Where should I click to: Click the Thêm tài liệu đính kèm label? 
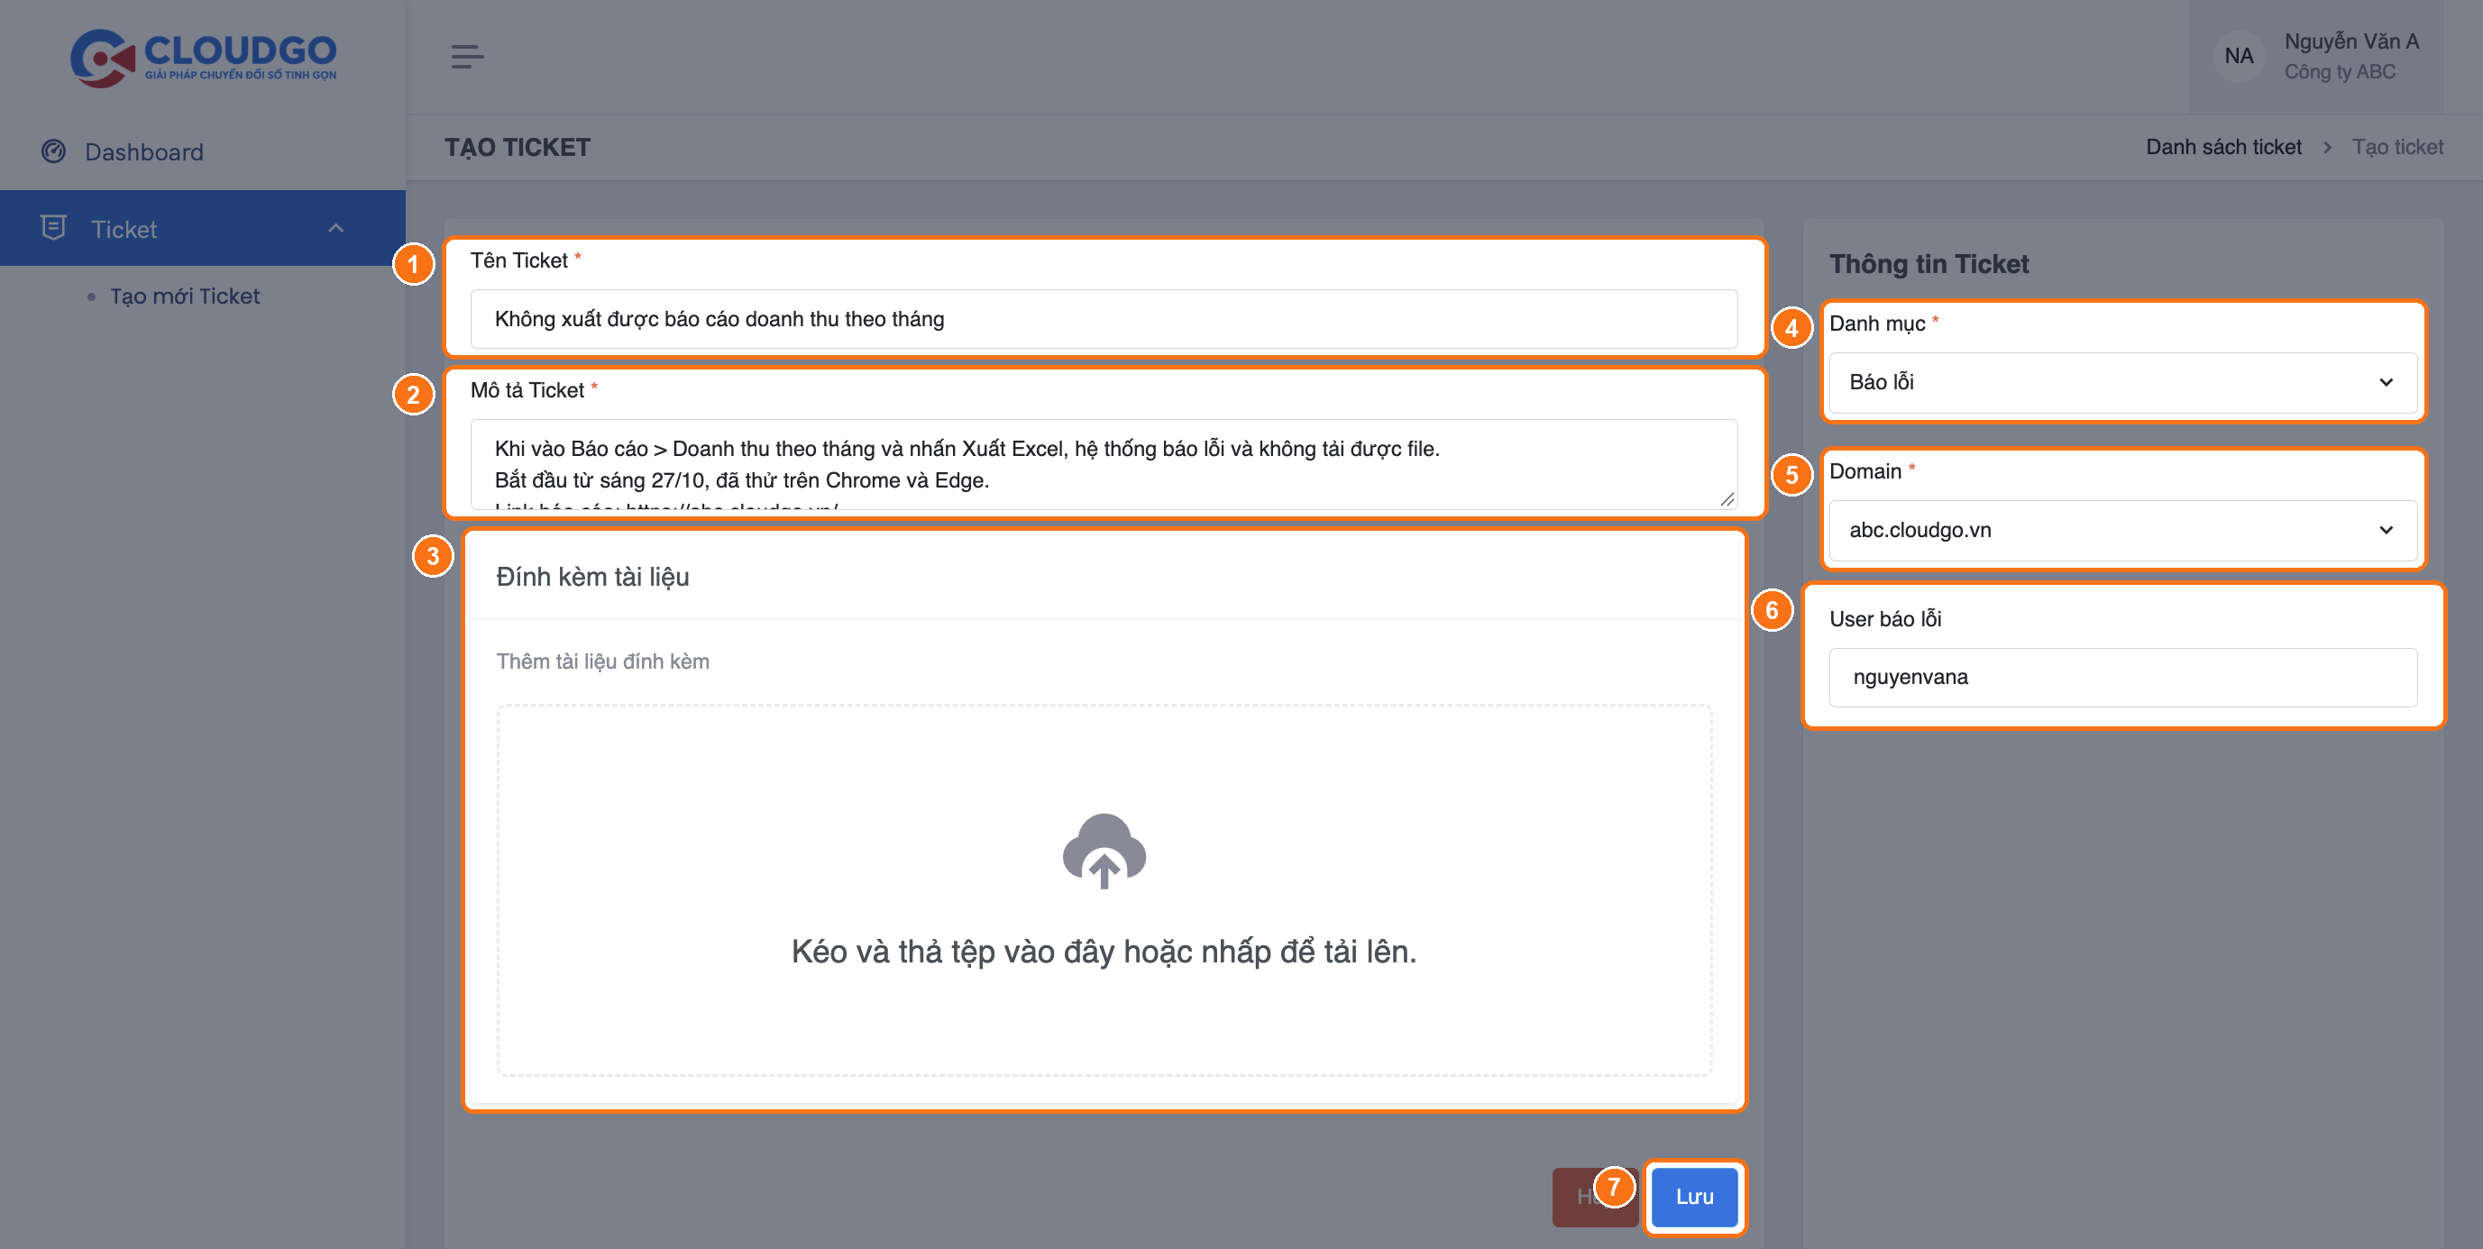tap(602, 661)
